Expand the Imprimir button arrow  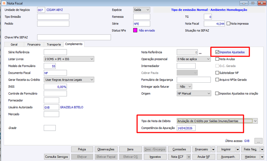(x=238, y=149)
